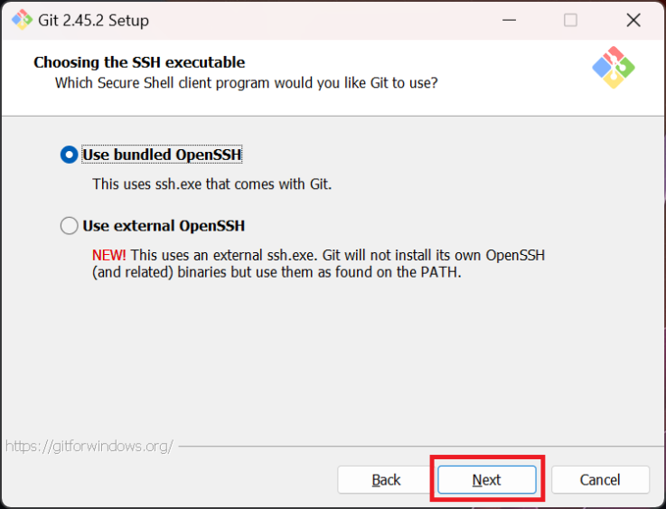Open the gitforwindows.org link

coord(89,446)
